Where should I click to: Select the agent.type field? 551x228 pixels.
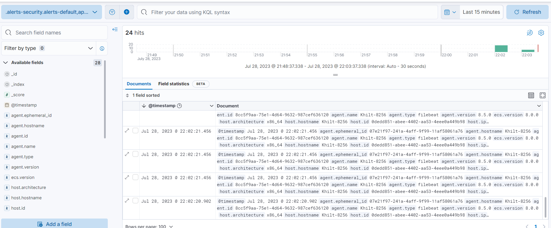pyautogui.click(x=22, y=157)
